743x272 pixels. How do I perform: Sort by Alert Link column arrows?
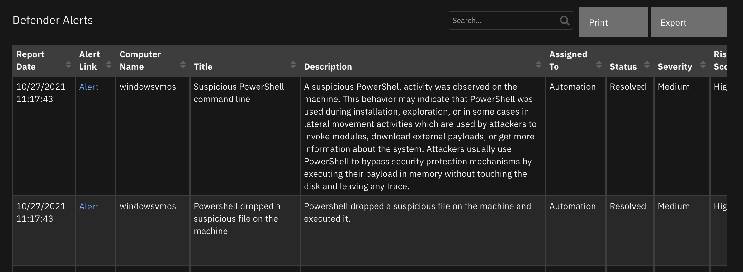pos(109,64)
